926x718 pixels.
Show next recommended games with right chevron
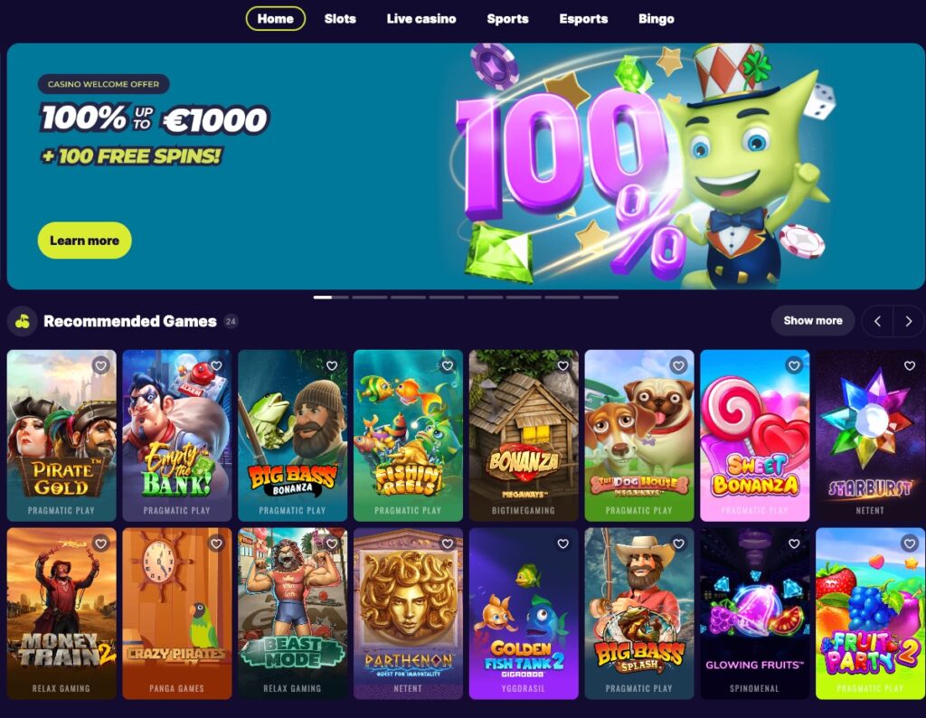click(x=908, y=321)
